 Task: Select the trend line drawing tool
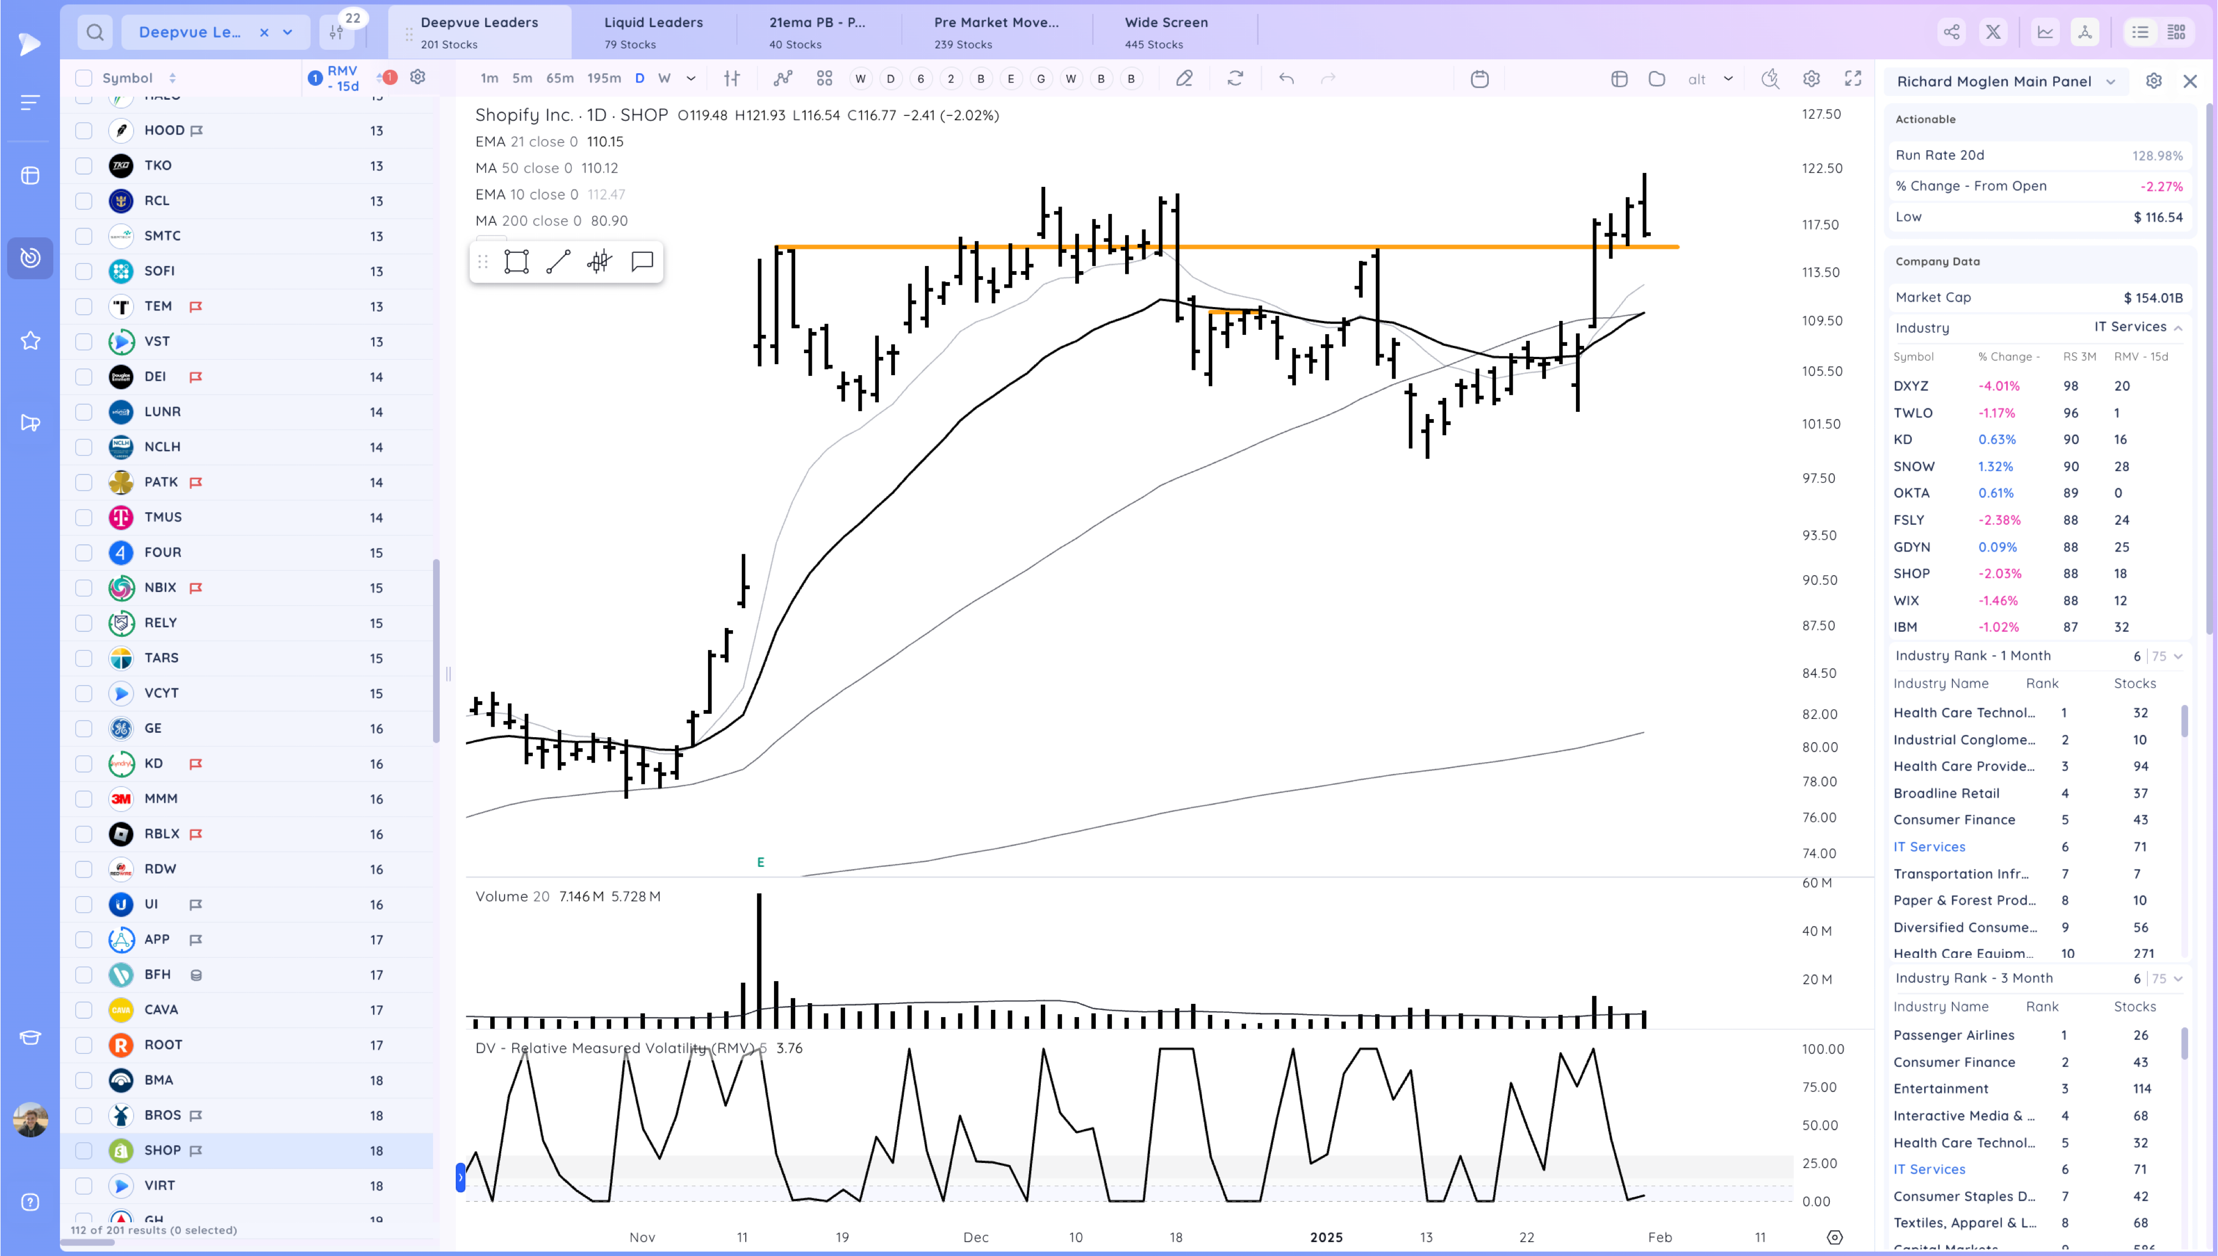[558, 262]
